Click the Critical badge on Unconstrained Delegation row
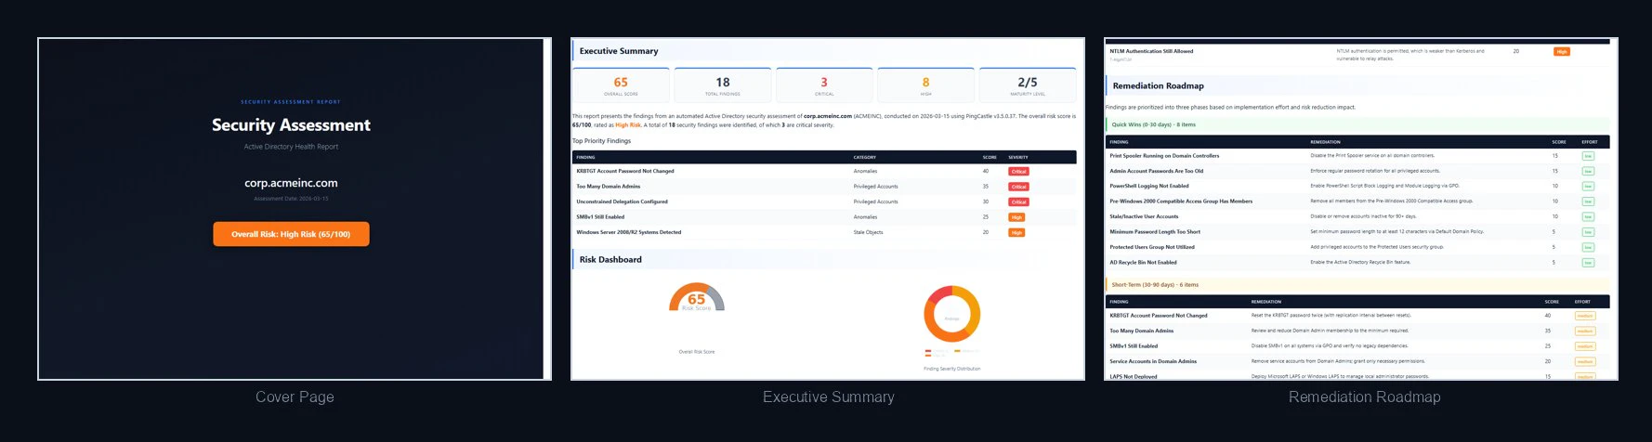 [1018, 201]
